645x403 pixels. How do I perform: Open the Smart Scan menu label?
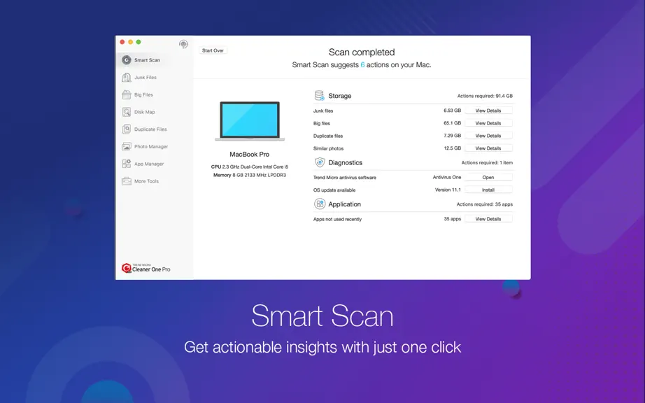coord(147,60)
